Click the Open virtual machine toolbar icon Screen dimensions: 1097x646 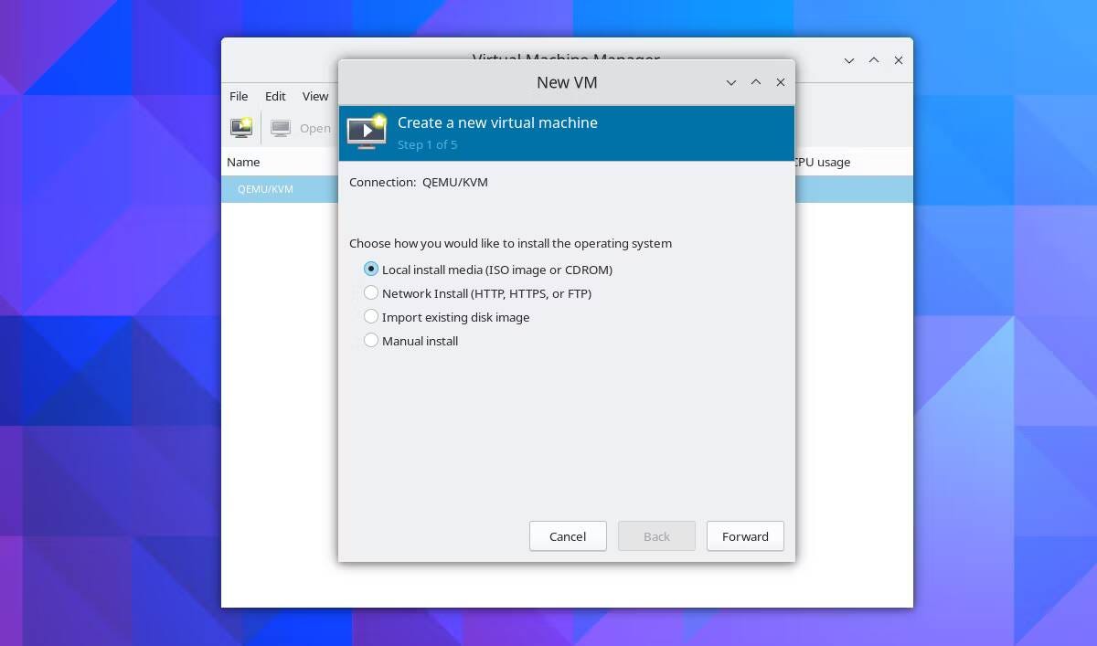pos(281,127)
